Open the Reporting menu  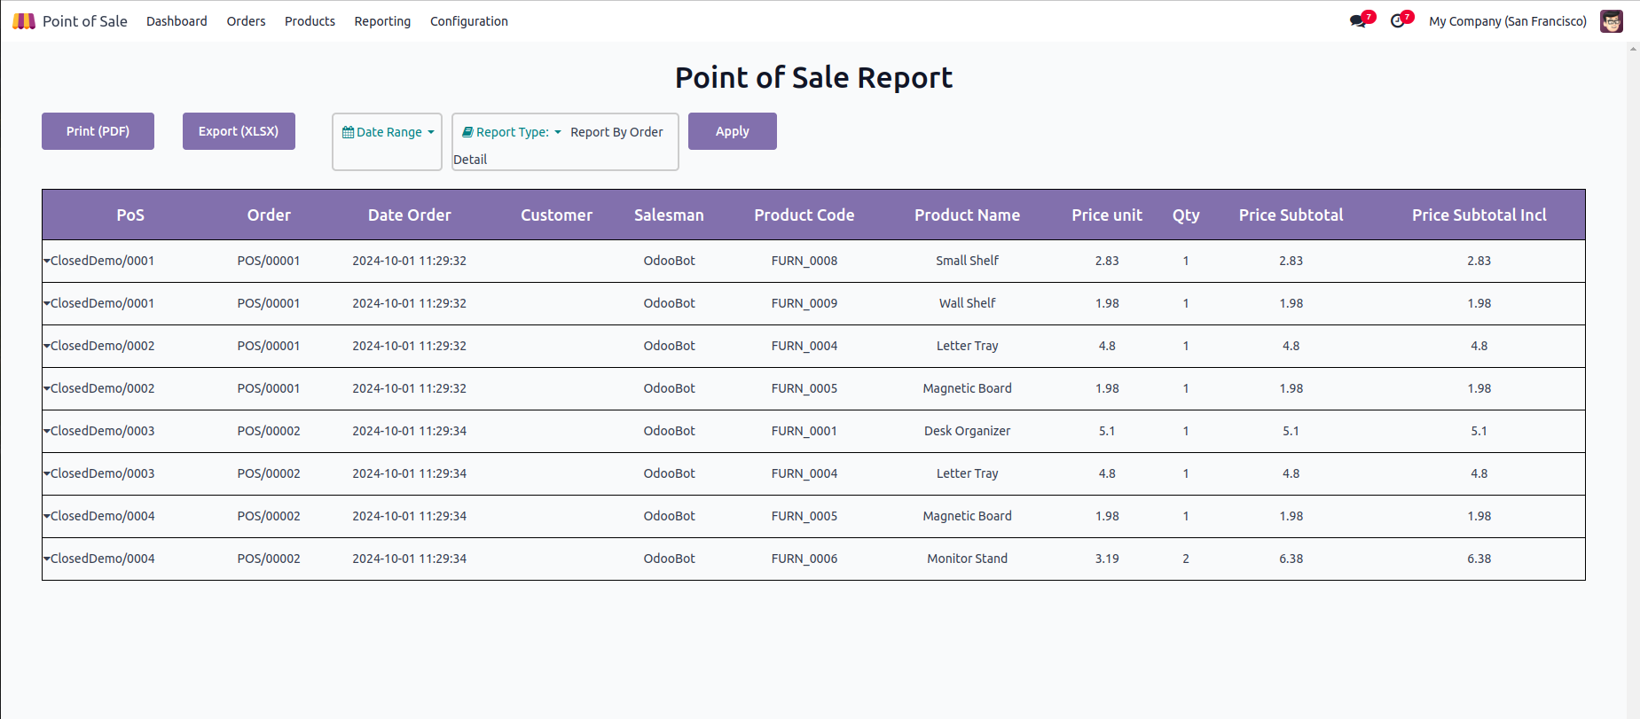(x=382, y=21)
